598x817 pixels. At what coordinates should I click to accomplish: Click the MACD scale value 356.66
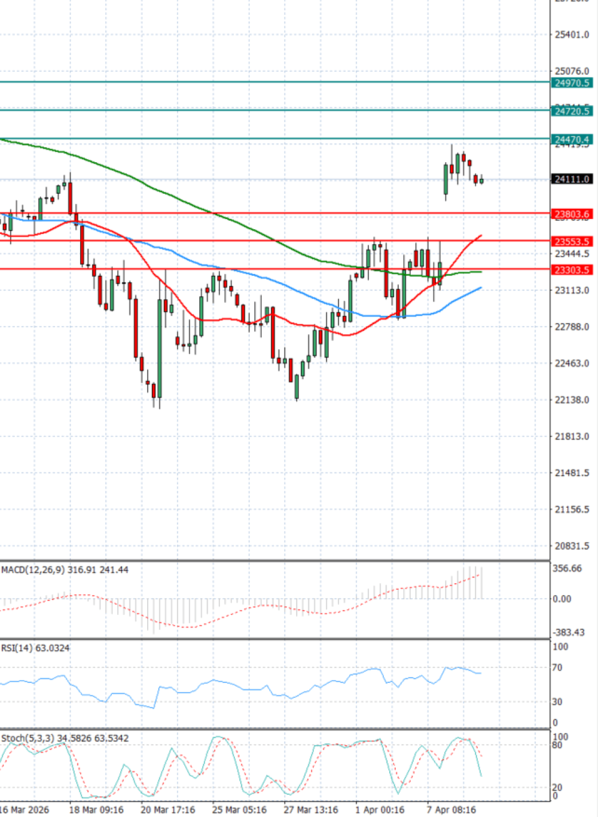pyautogui.click(x=567, y=569)
